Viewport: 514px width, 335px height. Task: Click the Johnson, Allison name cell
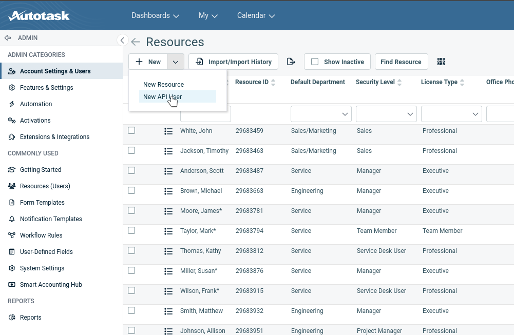pyautogui.click(x=203, y=331)
